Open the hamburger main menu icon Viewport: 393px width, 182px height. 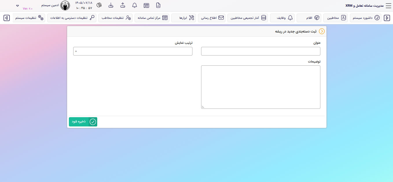pyautogui.click(x=388, y=5)
